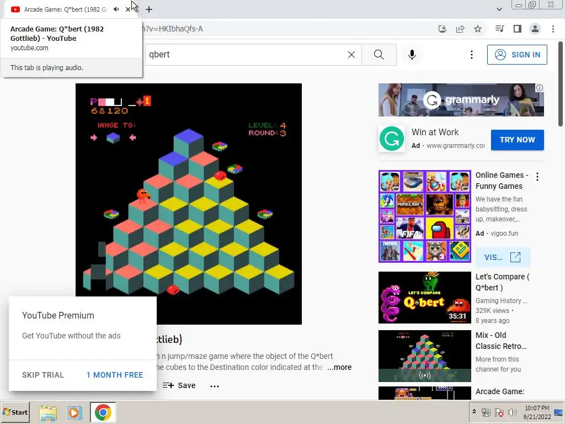Open the Mix - Old Classic Retro thumbnail
The width and height of the screenshot is (565, 424).
[425, 356]
